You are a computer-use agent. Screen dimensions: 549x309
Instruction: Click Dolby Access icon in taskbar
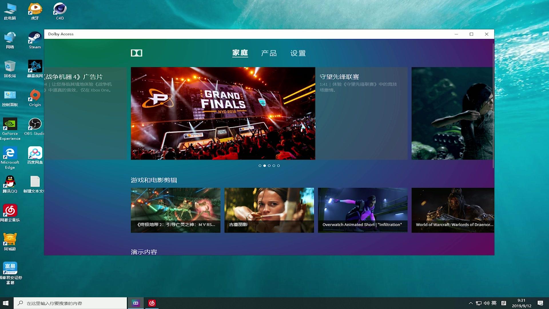(x=136, y=303)
